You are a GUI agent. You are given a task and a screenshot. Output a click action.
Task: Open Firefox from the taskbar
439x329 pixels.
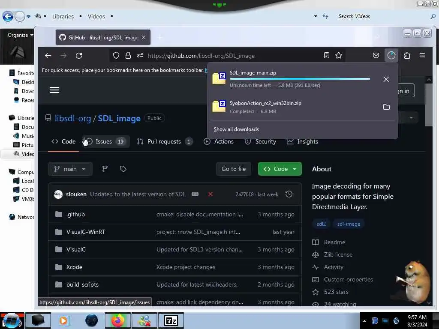click(118, 320)
